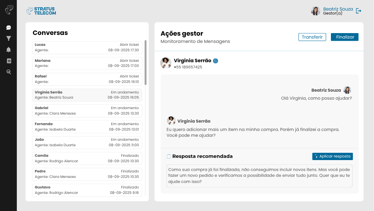
Task: Open Gabriel's conversation handled by Clara Menezes
Action: coord(87,111)
